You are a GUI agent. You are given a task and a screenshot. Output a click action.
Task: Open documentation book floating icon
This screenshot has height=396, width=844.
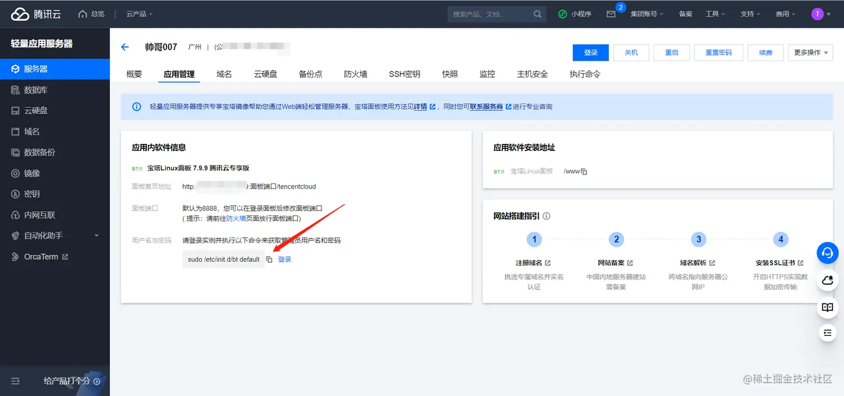(828, 307)
